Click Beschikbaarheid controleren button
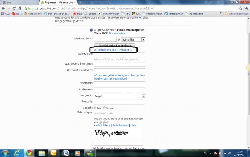Screen dimensions: 250x157 115,45
